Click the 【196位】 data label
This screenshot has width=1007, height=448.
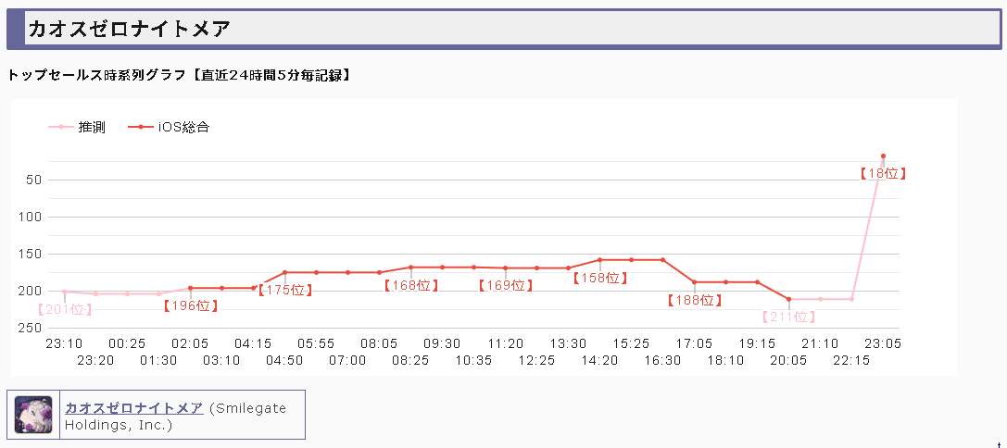[x=191, y=306]
